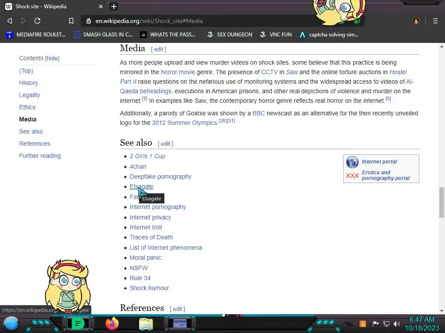The image size is (445, 333).
Task: Select the Shock site - Wikipedia tab
Action: 54,6
